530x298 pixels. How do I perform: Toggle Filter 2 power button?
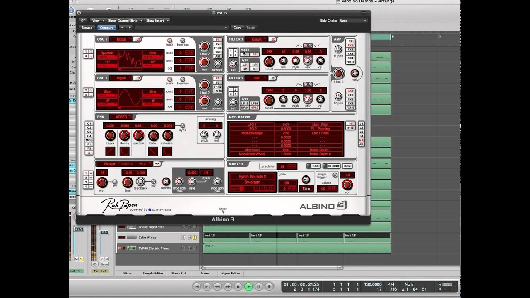273,78
